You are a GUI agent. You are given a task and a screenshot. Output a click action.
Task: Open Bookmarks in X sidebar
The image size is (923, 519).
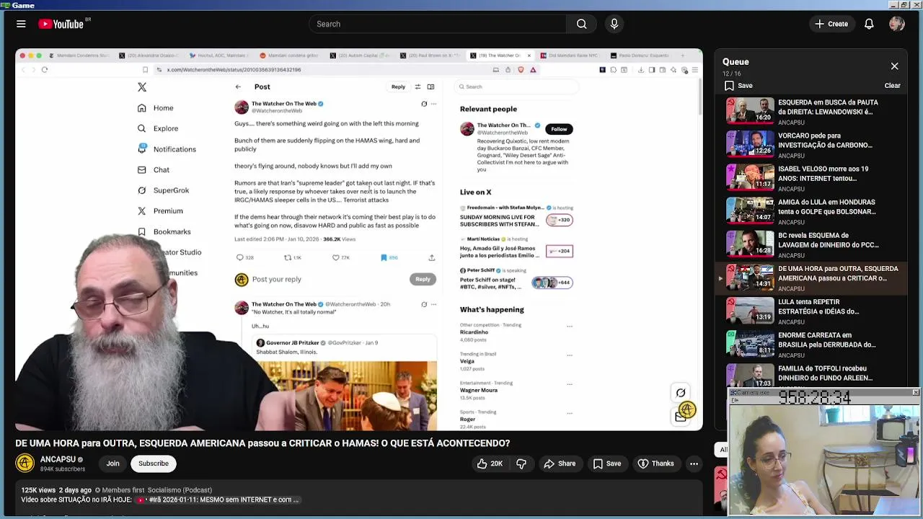[x=164, y=231]
